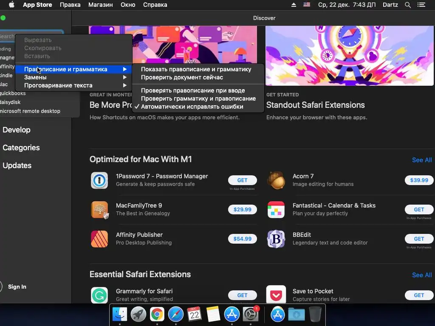Open the Downloads folder in Dock
The width and height of the screenshot is (435, 326).
coord(296,315)
